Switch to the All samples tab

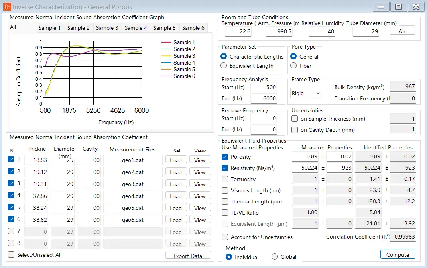coord(22,27)
